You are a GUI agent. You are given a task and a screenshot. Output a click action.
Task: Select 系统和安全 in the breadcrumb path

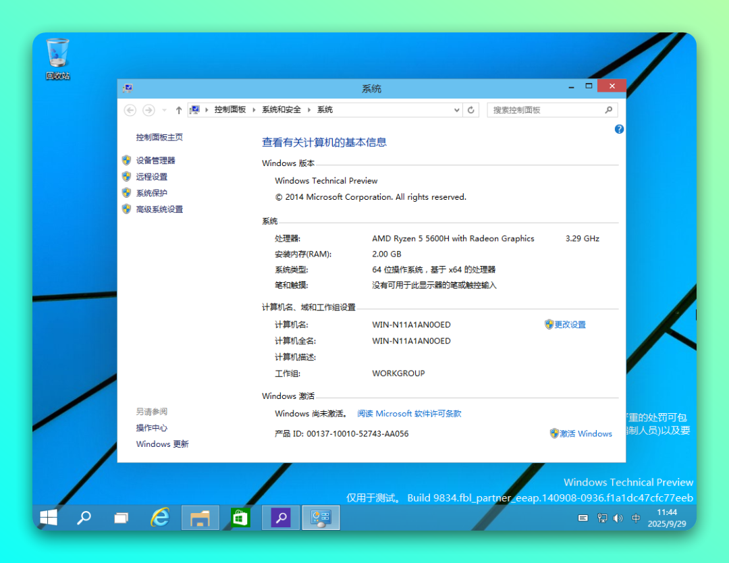pos(281,110)
